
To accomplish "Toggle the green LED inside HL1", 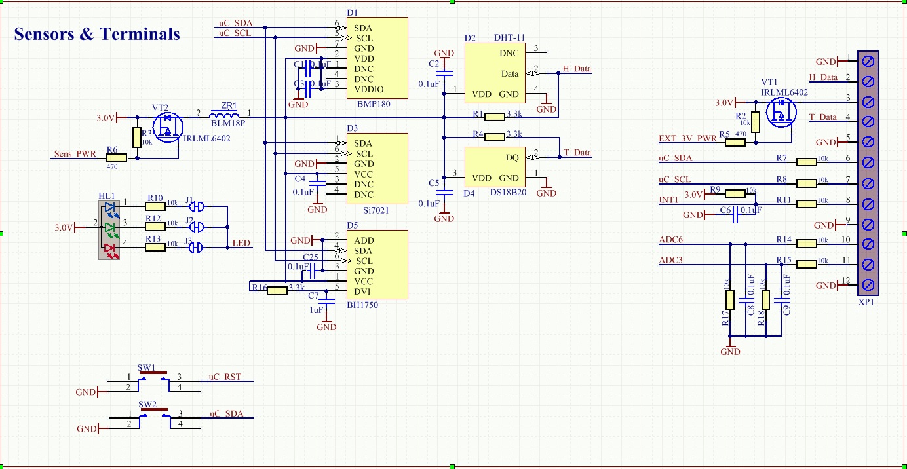I will [111, 226].
